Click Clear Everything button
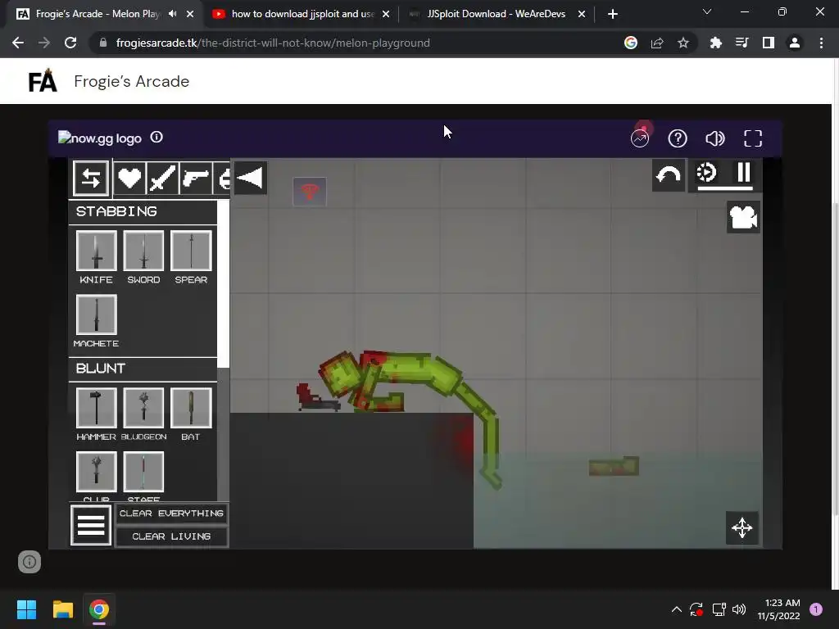This screenshot has width=839, height=629. coord(172,514)
